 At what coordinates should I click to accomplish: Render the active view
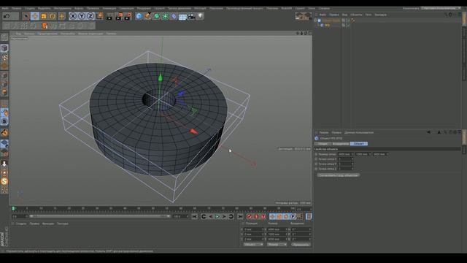(x=109, y=16)
